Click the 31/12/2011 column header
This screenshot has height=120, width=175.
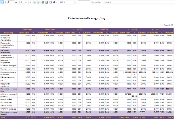tap(105, 29)
